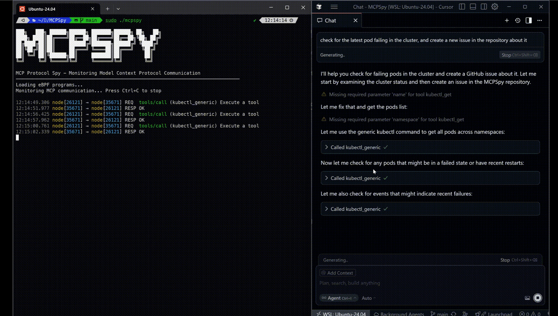Click the 12:15:00.761 REQ log line
The image size is (558, 316).
coord(137,126)
